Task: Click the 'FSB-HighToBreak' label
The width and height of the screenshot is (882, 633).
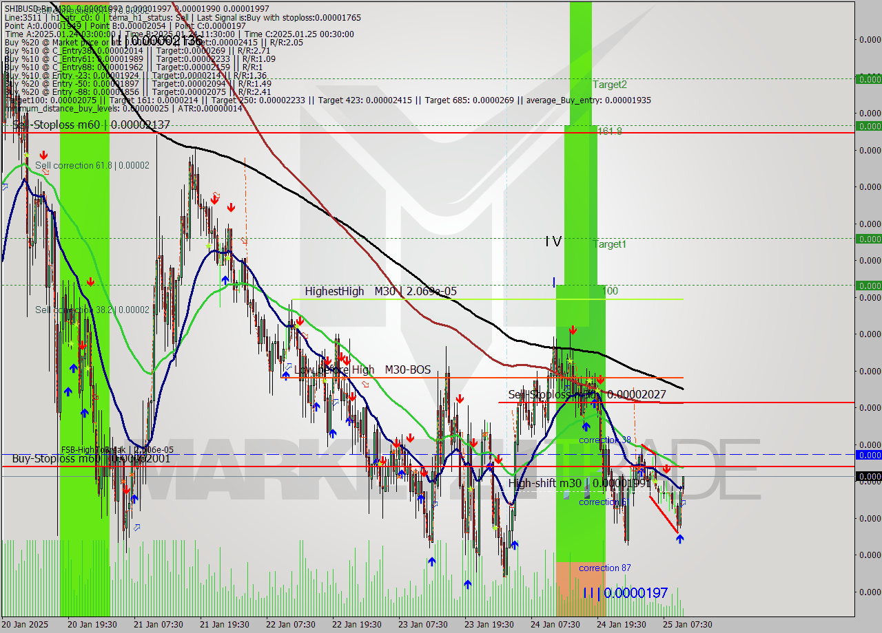Action: coord(117,449)
